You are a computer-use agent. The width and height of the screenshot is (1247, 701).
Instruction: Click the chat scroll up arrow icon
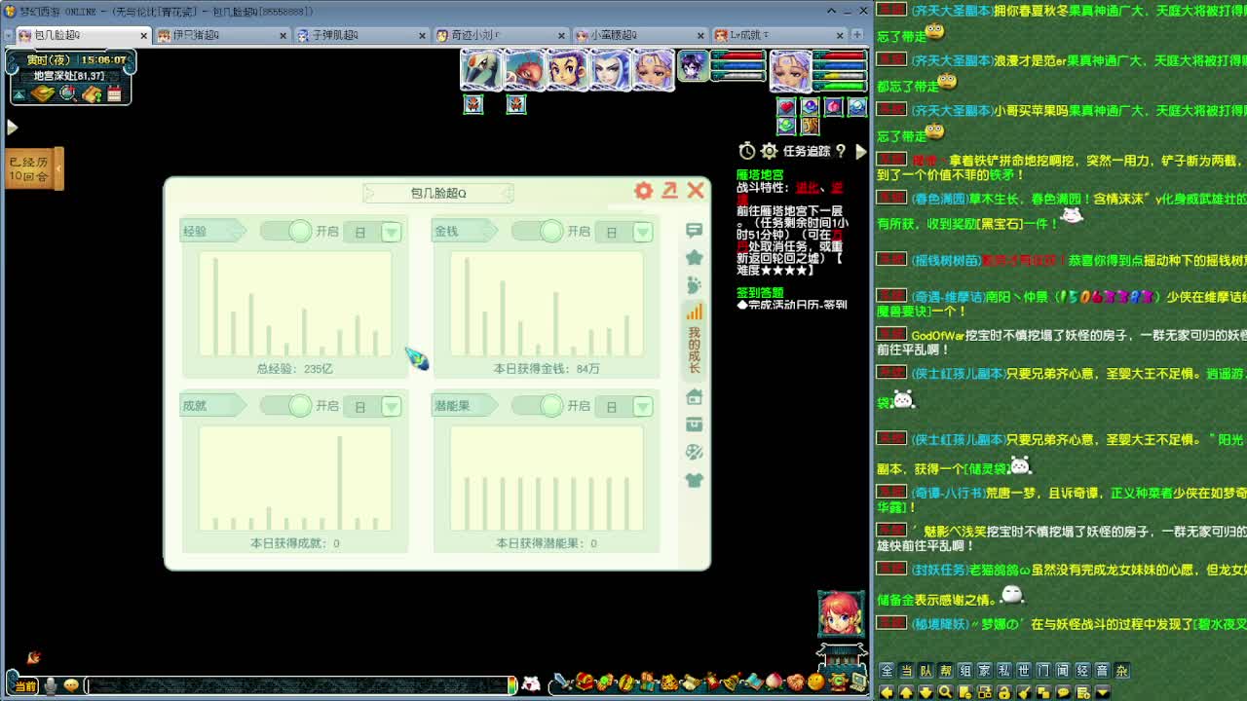tap(906, 691)
